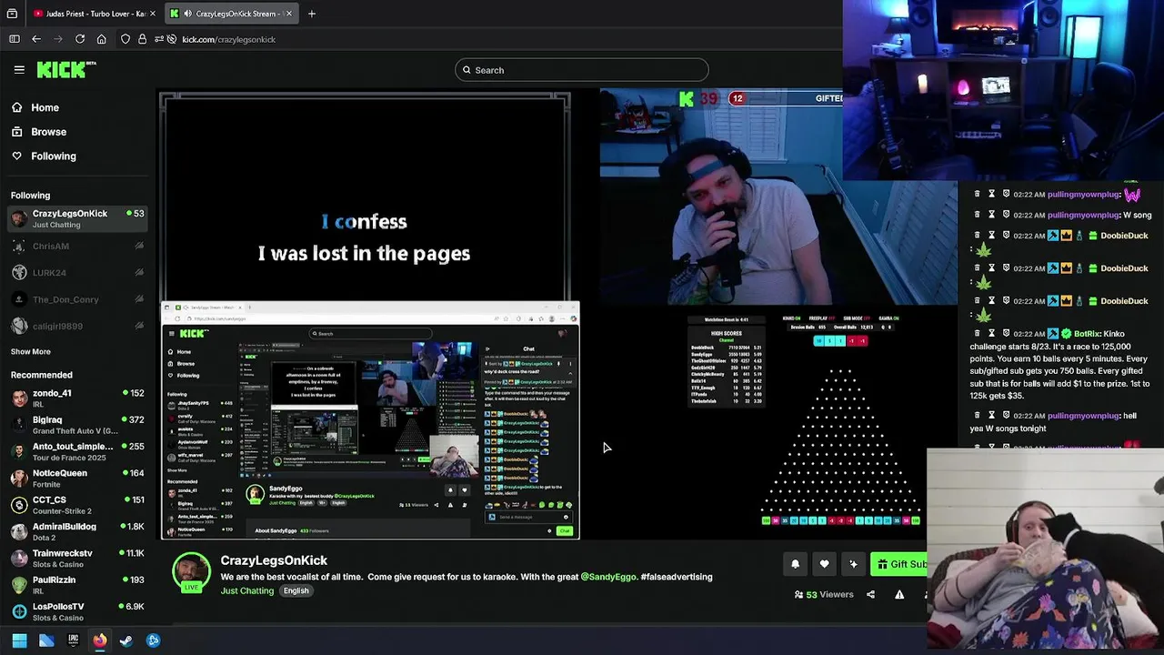This screenshot has height=655, width=1164.
Task: Open AdmiralBulldog recommended channel
Action: click(77, 531)
